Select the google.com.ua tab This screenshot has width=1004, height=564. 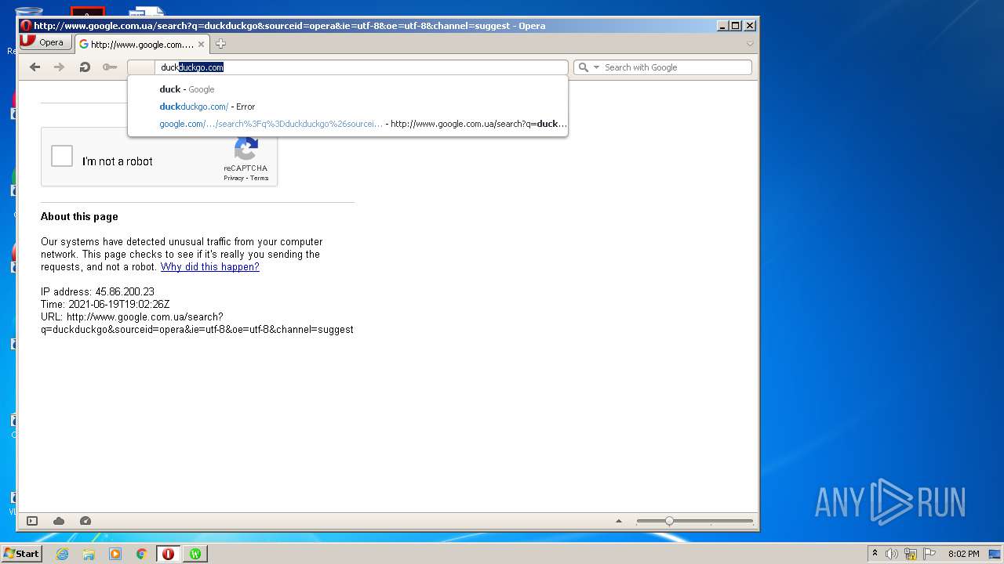(141, 44)
